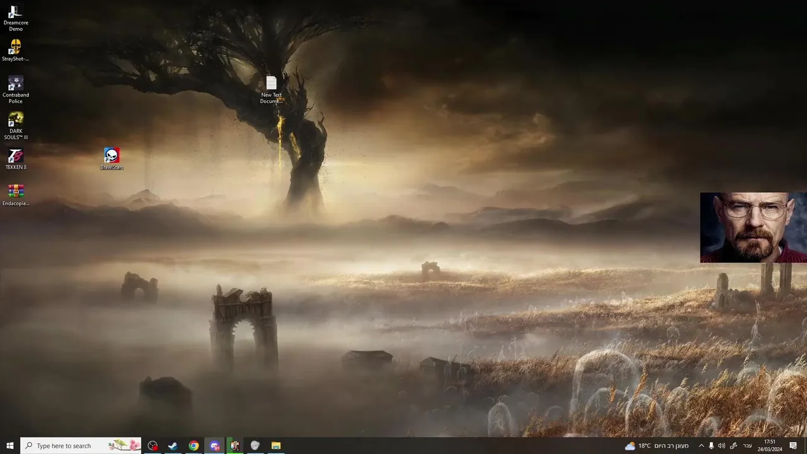Open the 18°C weather widget
The image size is (807, 454).
(656, 446)
